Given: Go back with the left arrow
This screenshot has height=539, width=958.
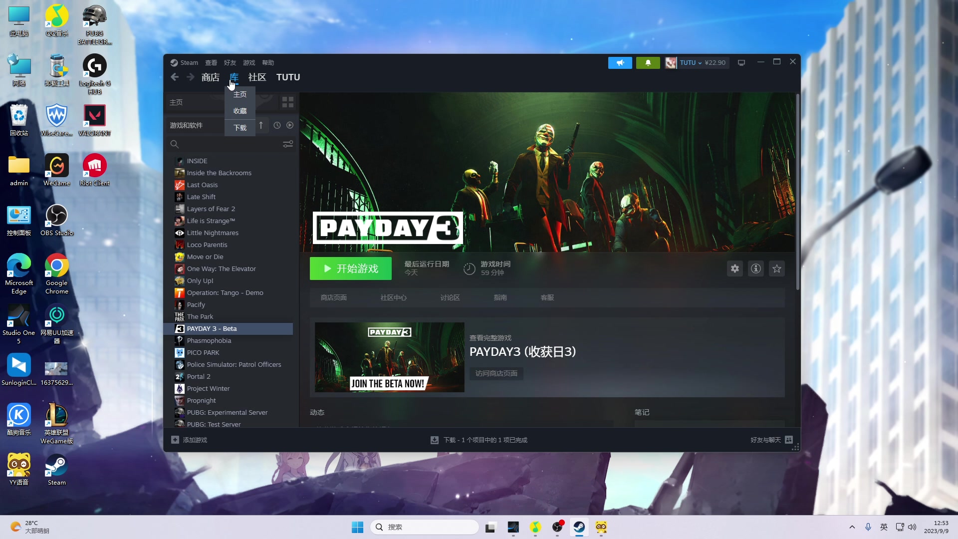Looking at the screenshot, I should pos(175,77).
